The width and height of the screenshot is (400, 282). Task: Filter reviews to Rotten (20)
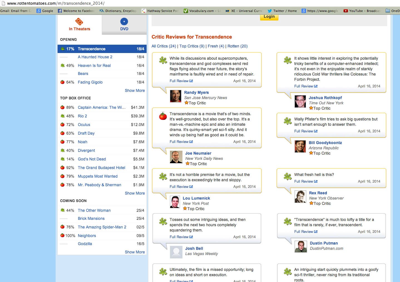[x=237, y=46]
